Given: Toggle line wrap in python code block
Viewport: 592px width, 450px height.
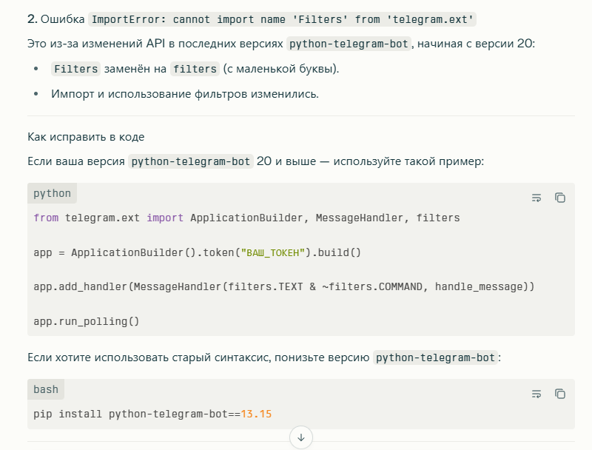Looking at the screenshot, I should 536,198.
